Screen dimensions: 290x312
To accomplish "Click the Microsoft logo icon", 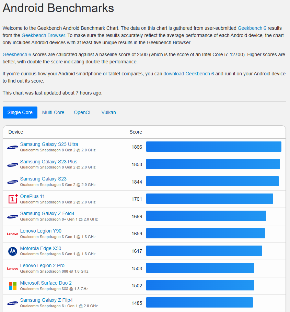I will pos(13,286).
